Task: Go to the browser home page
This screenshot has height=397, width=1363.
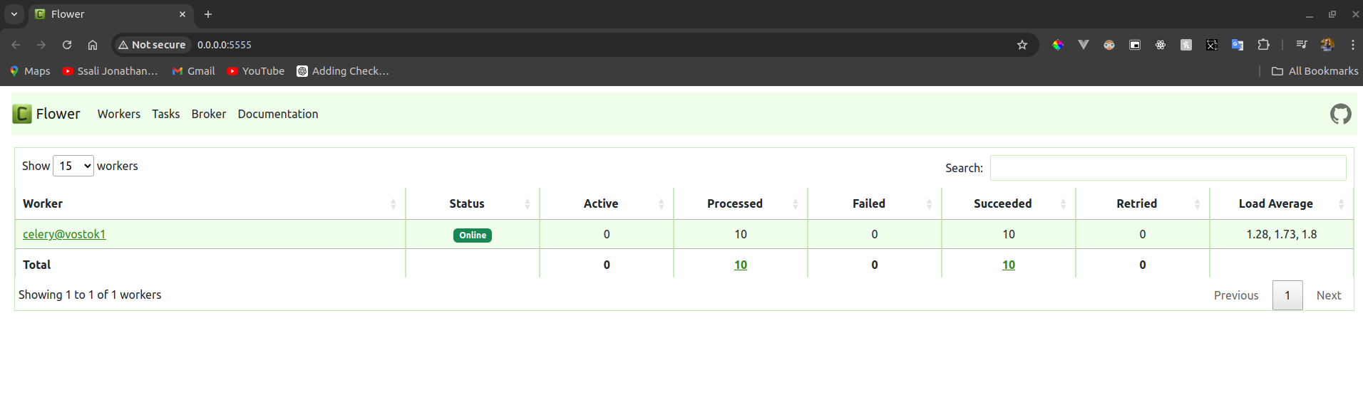Action: pos(93,45)
